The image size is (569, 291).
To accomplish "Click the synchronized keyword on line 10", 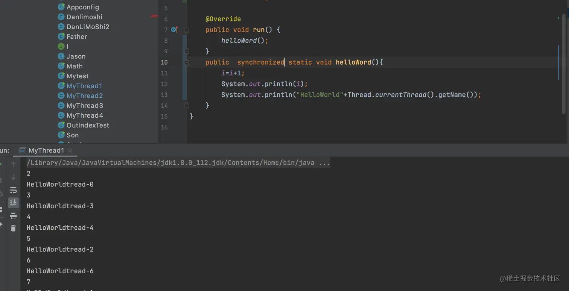I will point(261,62).
